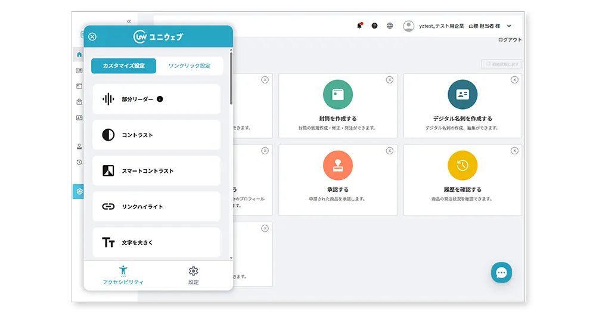596x314 pixels.
Task: Click the 封筒を作成する green icon
Action: click(338, 94)
